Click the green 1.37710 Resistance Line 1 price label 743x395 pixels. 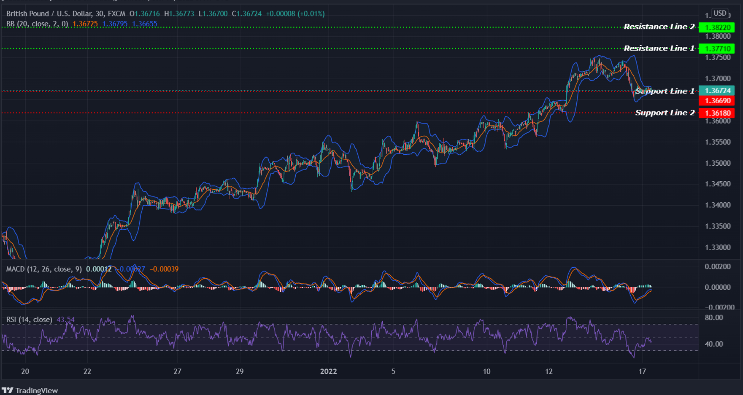717,48
